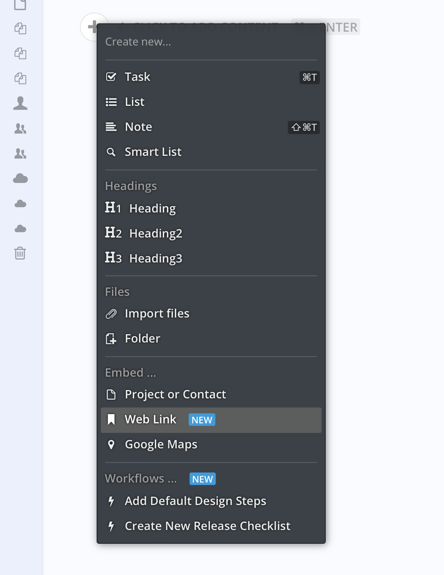Click the round plus add button
The height and width of the screenshot is (575, 444).
[x=92, y=27]
